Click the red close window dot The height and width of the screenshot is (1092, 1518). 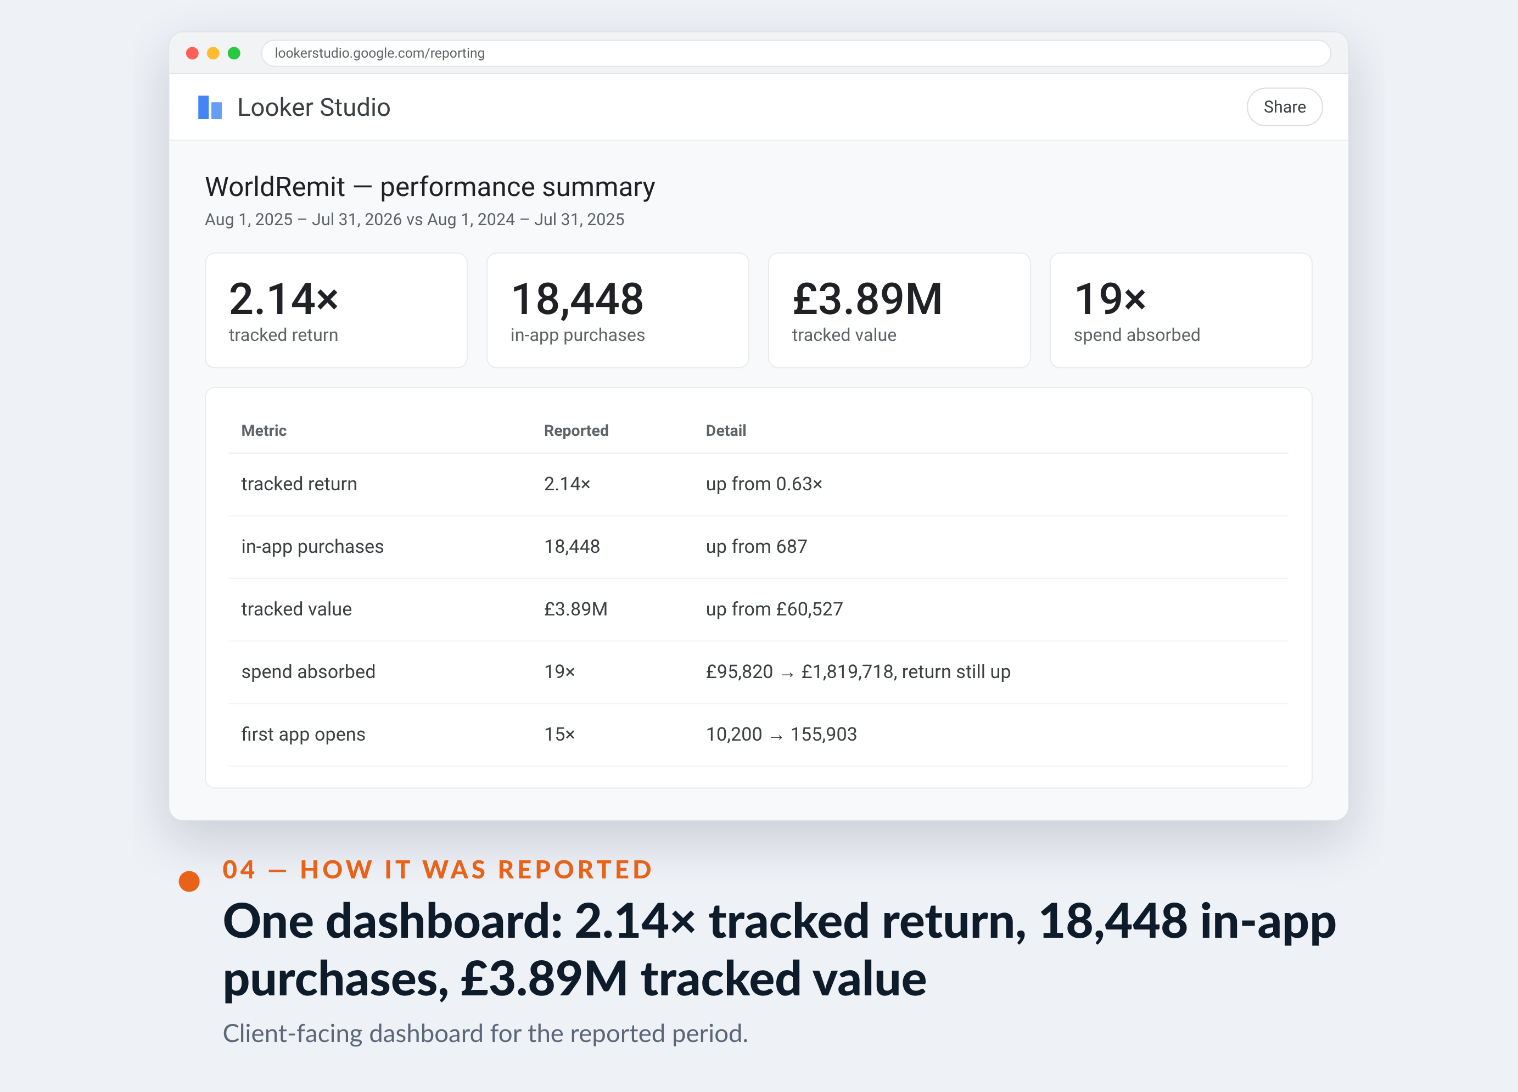click(192, 53)
